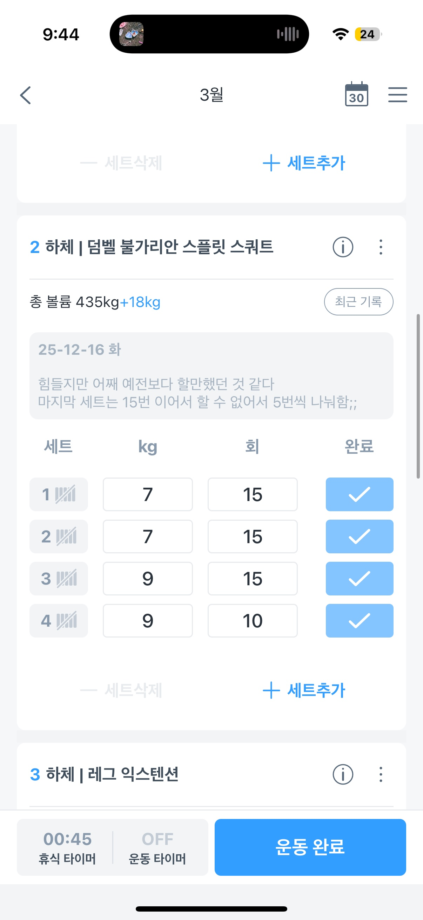Show info for 레그 익스텐션
Screen dimensions: 423x920
[343, 774]
